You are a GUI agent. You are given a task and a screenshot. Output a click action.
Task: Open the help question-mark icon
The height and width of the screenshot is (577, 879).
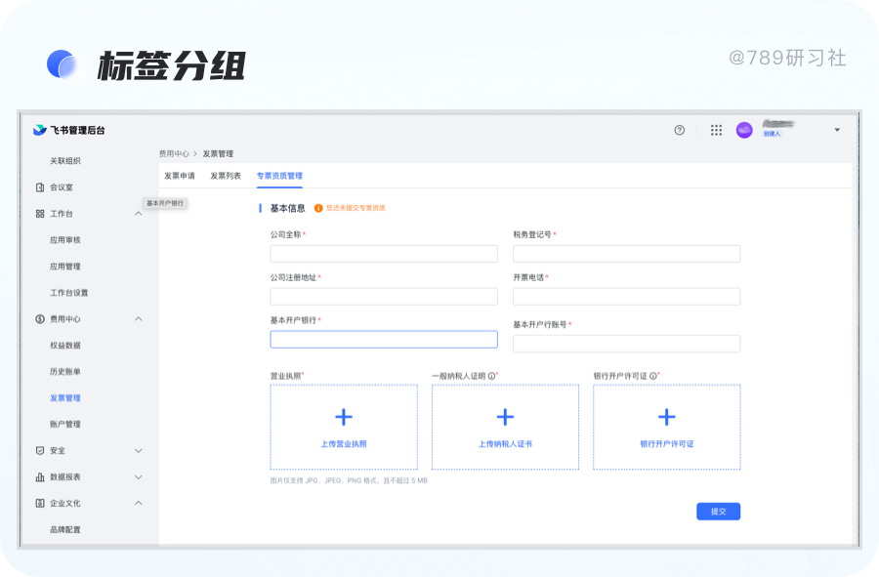(680, 130)
